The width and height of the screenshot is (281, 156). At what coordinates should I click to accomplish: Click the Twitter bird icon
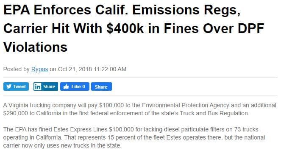[x=9, y=86]
